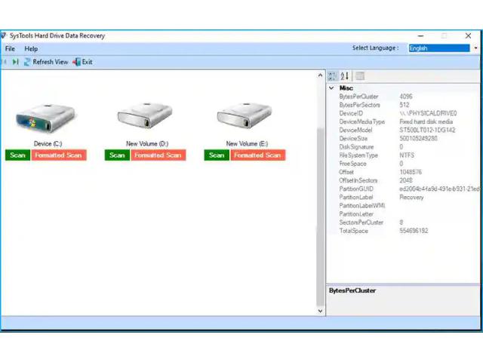The image size is (483, 362).
Task: Switch property grid to Categorized view
Action: (x=332, y=75)
